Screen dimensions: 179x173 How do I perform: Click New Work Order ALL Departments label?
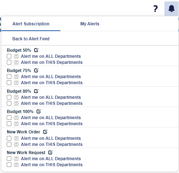pos(51,138)
